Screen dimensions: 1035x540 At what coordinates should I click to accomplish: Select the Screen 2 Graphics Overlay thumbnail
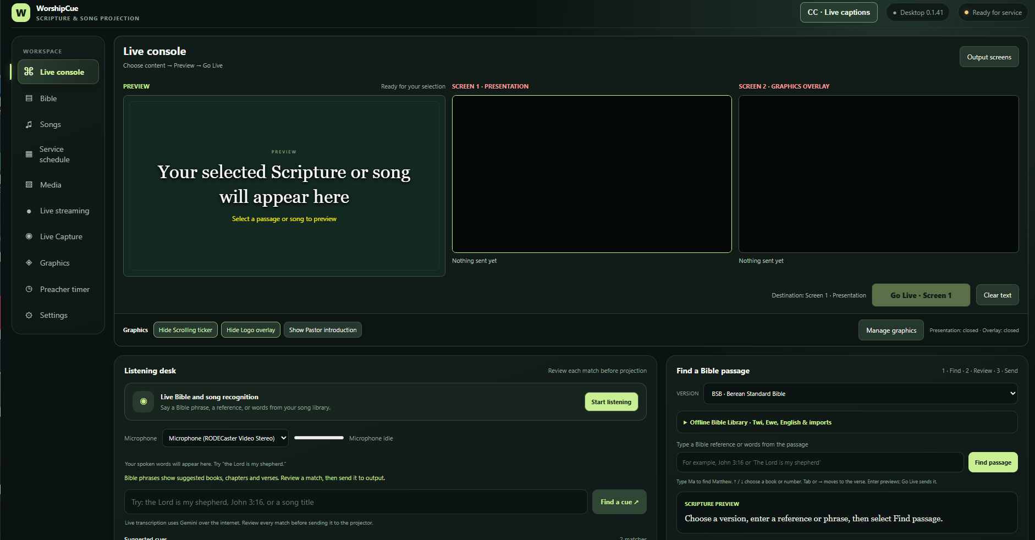tap(879, 174)
